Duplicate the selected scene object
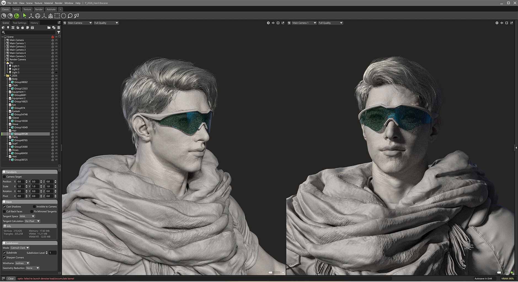The height and width of the screenshot is (282, 518). [x=54, y=28]
